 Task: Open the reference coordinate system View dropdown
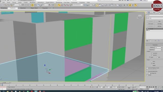45,5
